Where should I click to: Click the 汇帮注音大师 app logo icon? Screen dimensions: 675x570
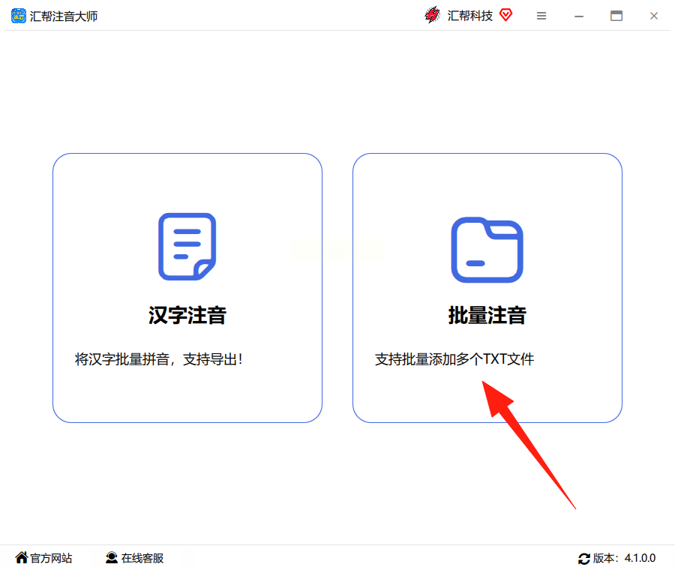click(x=19, y=16)
